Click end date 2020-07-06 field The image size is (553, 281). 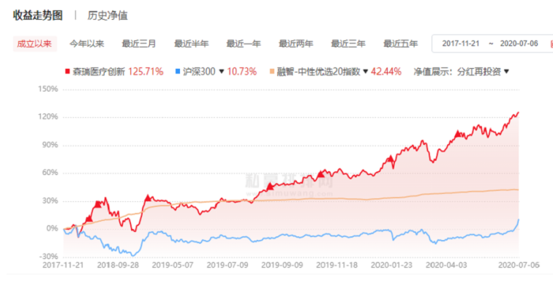(x=519, y=43)
